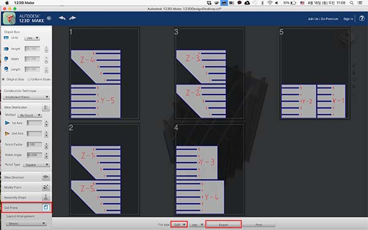Select plan sheet 3 thumbnail
The image size is (368, 230).
tap(209, 73)
